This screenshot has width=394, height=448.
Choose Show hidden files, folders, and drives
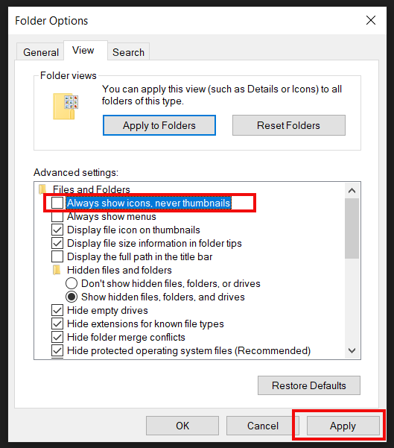[72, 297]
